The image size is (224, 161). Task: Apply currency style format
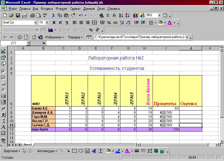coord(102,23)
